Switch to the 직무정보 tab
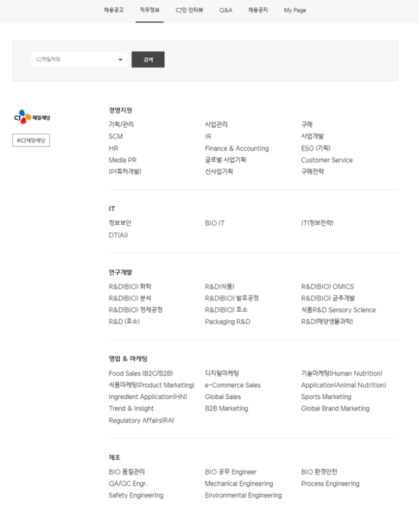The image size is (419, 520). tap(150, 10)
